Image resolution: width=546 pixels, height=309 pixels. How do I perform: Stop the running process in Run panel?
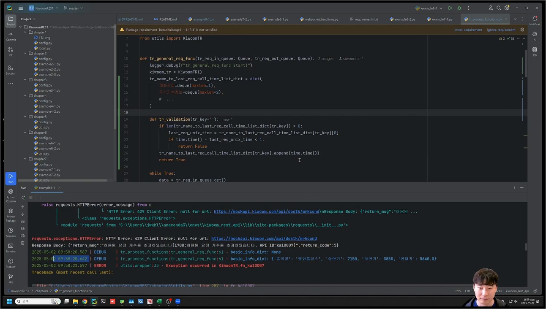coord(31,198)
